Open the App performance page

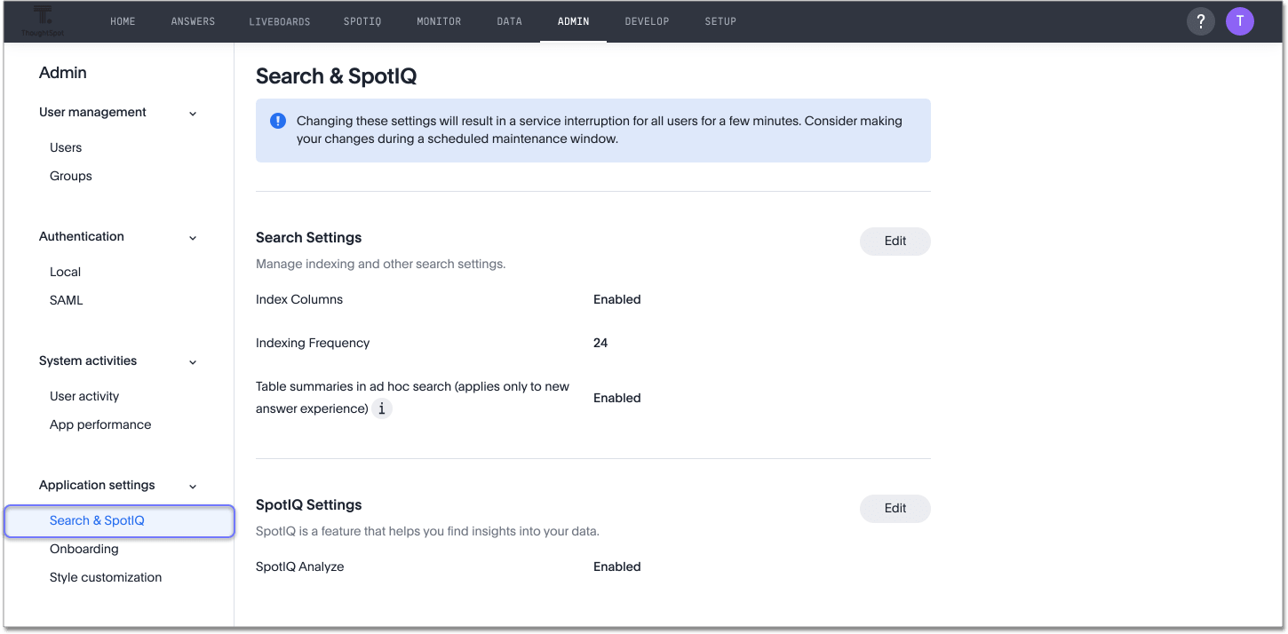[x=99, y=424]
